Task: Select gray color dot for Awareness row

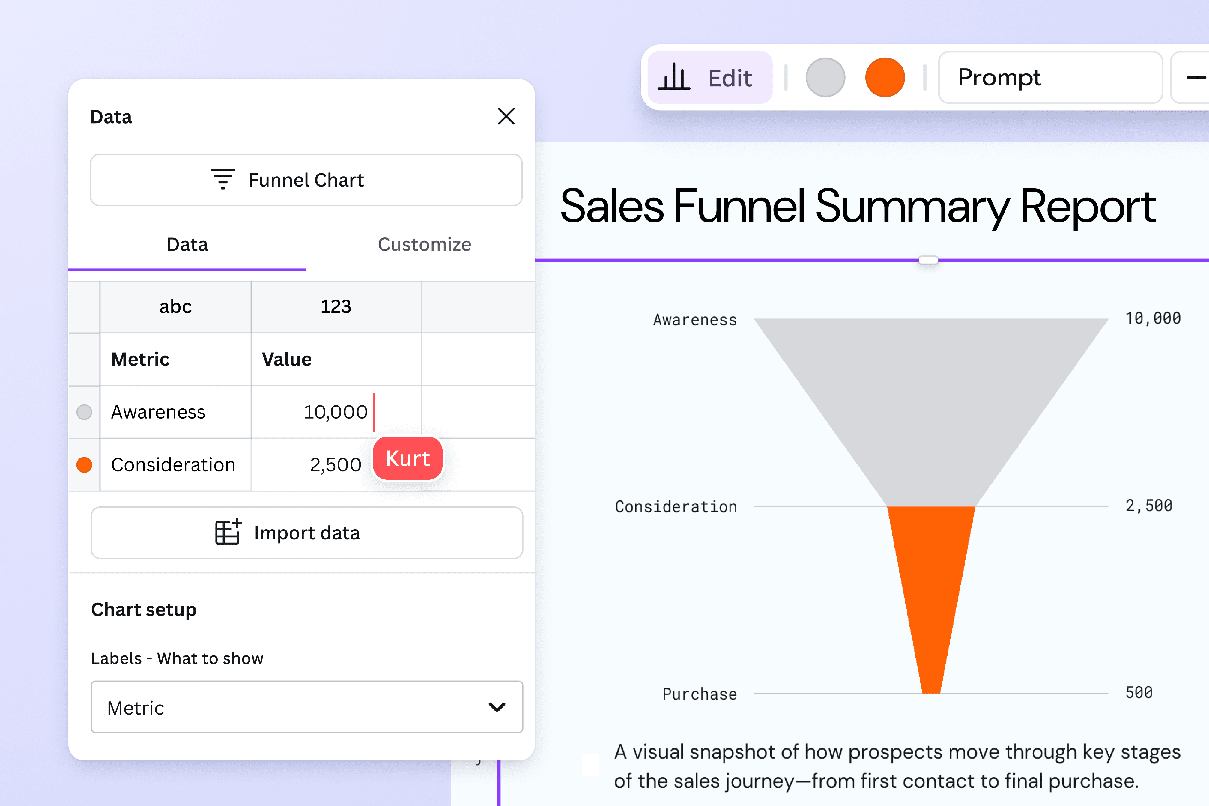Action: [x=84, y=412]
